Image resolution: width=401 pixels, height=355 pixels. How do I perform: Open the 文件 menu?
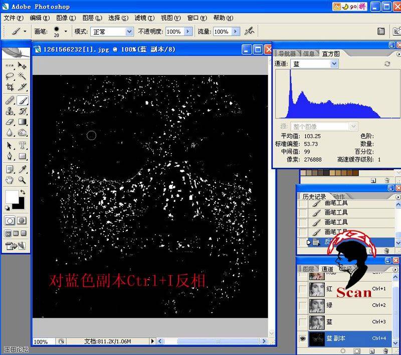[x=14, y=18]
